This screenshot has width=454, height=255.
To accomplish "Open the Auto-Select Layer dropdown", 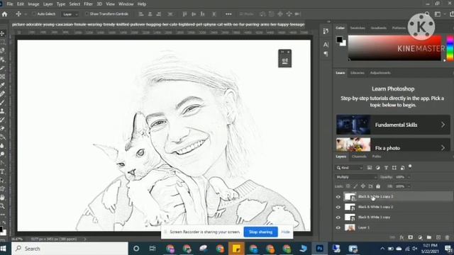I will (70, 14).
